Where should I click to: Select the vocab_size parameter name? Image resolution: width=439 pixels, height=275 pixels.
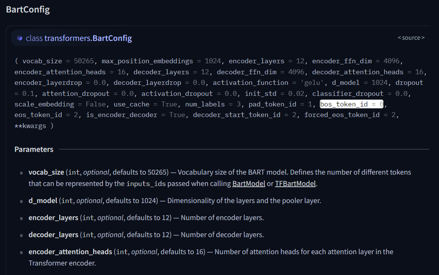point(46,172)
